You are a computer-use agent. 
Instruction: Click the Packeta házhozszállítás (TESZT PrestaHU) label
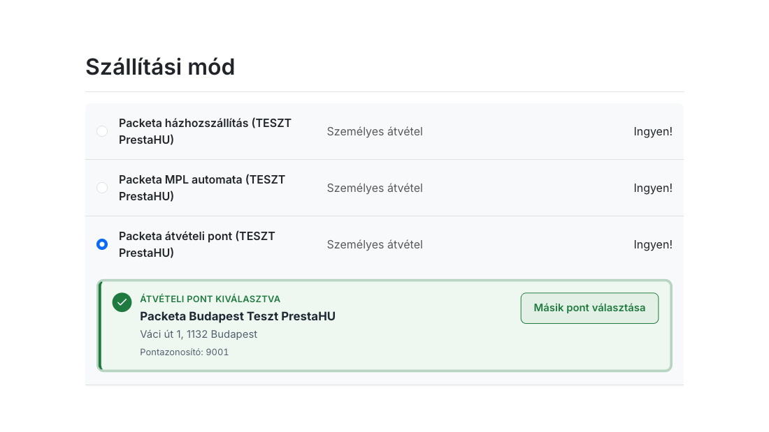click(x=205, y=131)
